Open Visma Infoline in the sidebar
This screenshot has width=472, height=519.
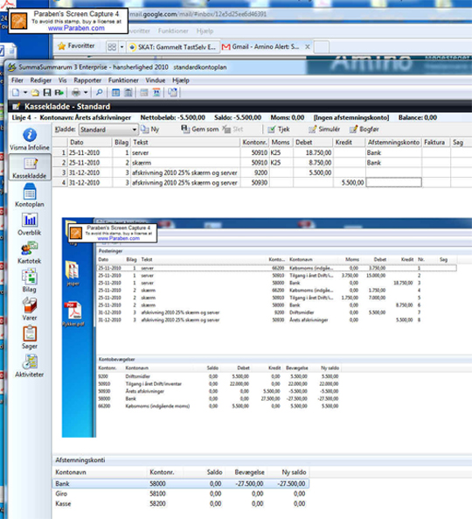(30, 139)
